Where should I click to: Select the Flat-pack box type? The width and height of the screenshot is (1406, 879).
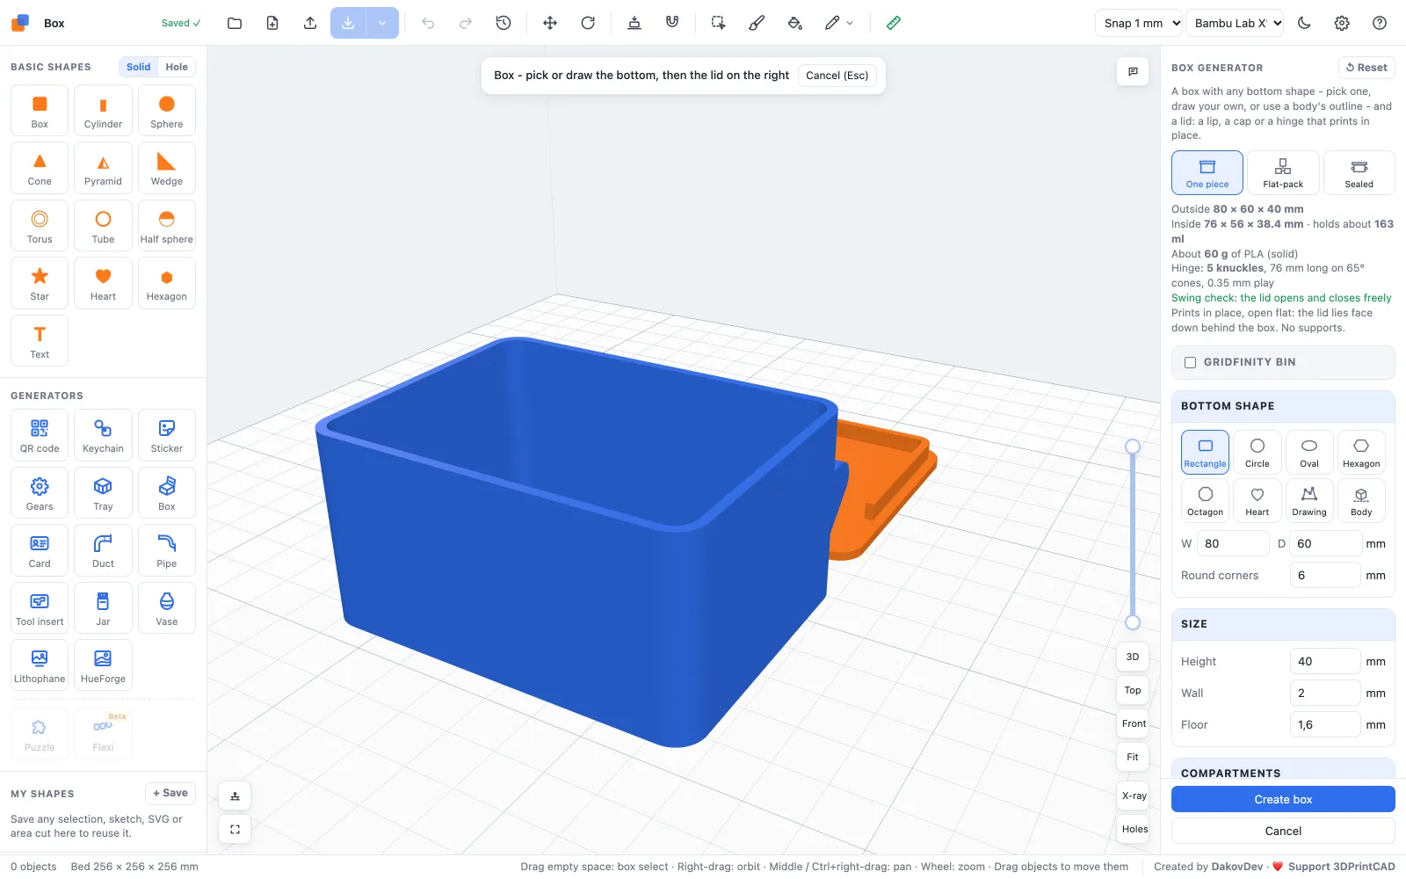(x=1283, y=172)
